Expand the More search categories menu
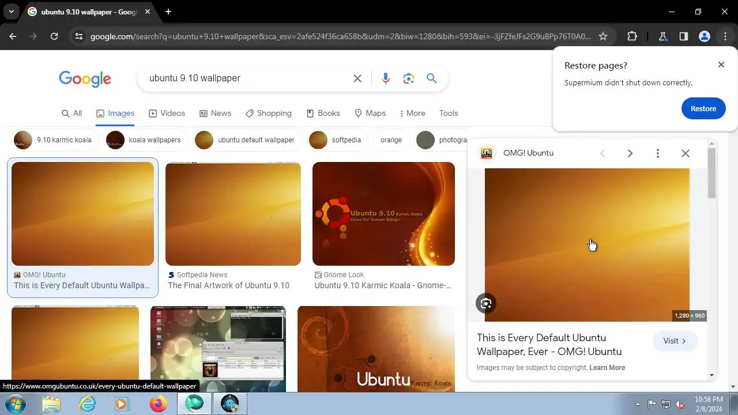The height and width of the screenshot is (415, 738). click(412, 113)
